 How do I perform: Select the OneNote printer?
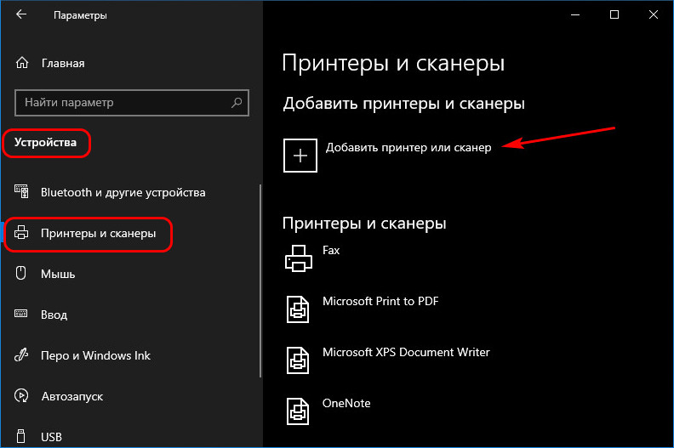(x=346, y=403)
